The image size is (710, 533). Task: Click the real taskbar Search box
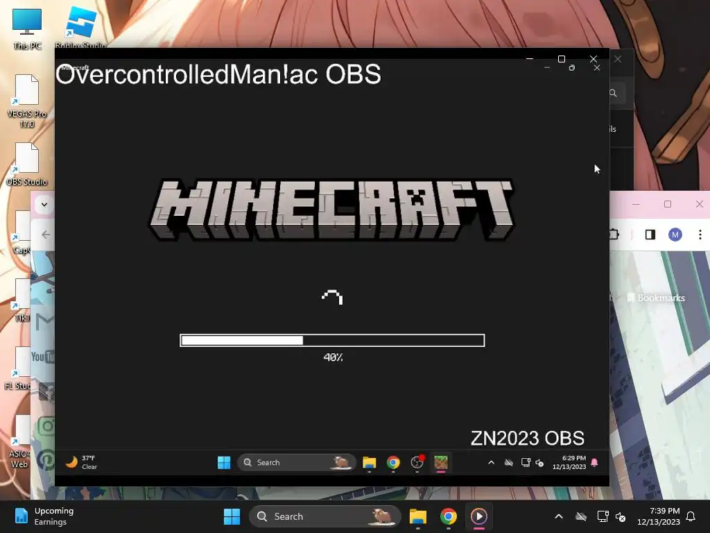click(x=325, y=516)
